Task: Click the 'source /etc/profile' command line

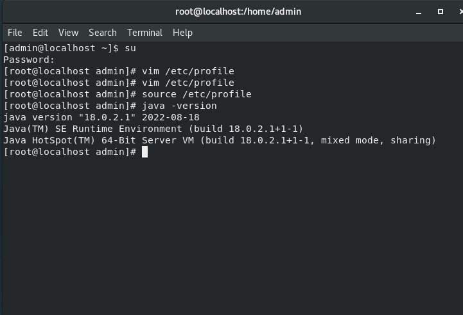Action: click(x=197, y=94)
